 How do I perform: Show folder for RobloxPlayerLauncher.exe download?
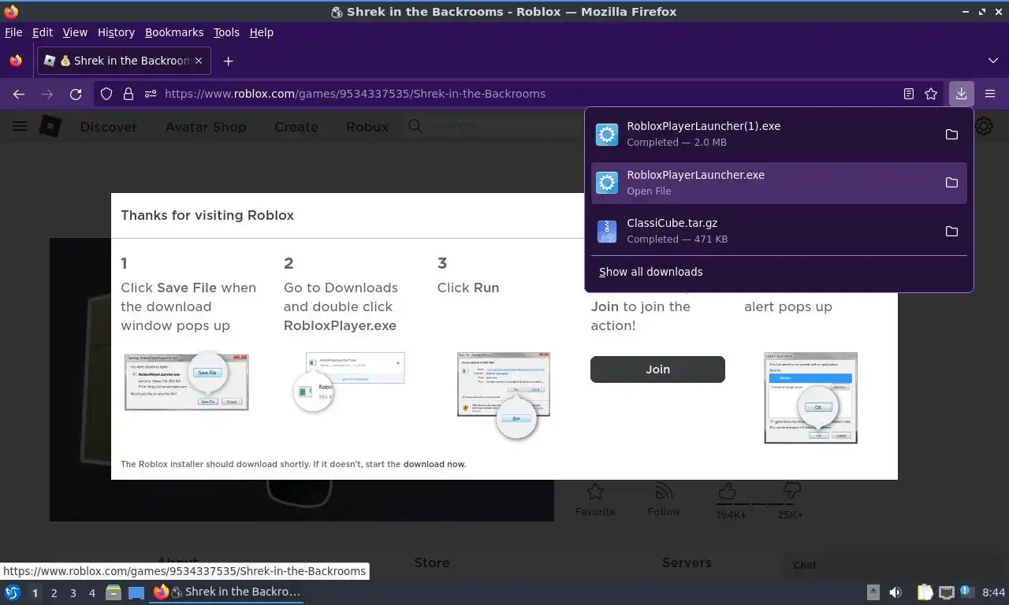(951, 183)
